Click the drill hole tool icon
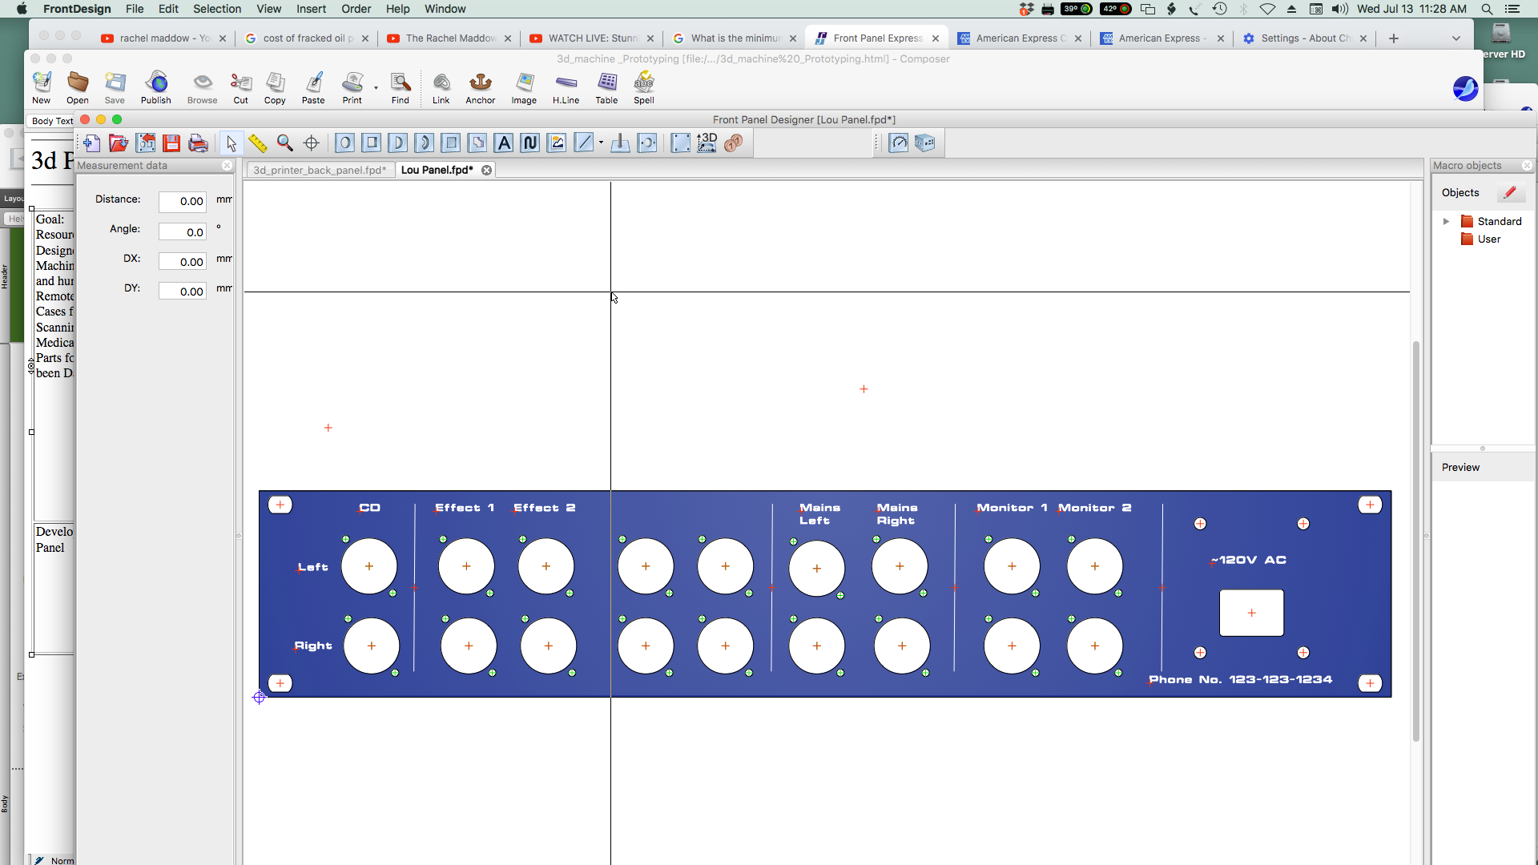1538x865 pixels. pos(344,143)
